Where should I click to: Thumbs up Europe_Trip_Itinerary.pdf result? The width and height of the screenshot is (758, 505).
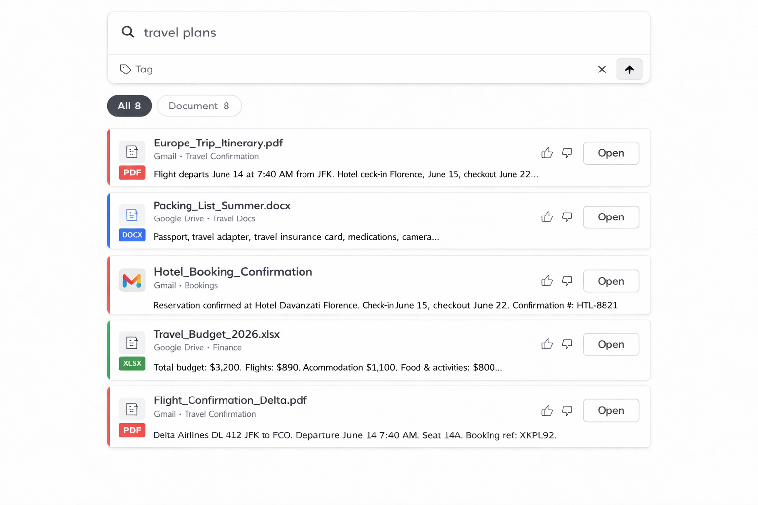(547, 153)
